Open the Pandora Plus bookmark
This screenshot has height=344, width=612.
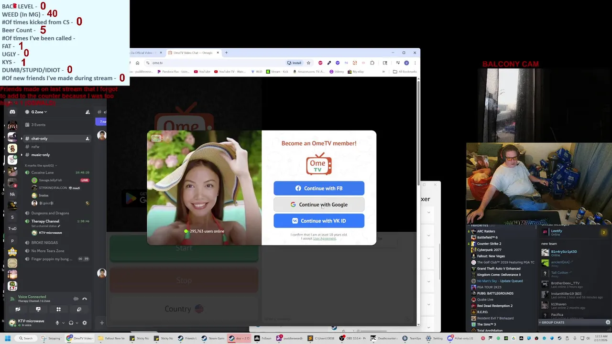tap(173, 72)
